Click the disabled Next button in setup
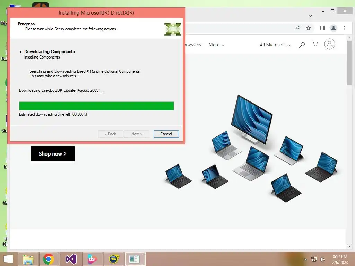355x266 pixels. click(x=137, y=134)
